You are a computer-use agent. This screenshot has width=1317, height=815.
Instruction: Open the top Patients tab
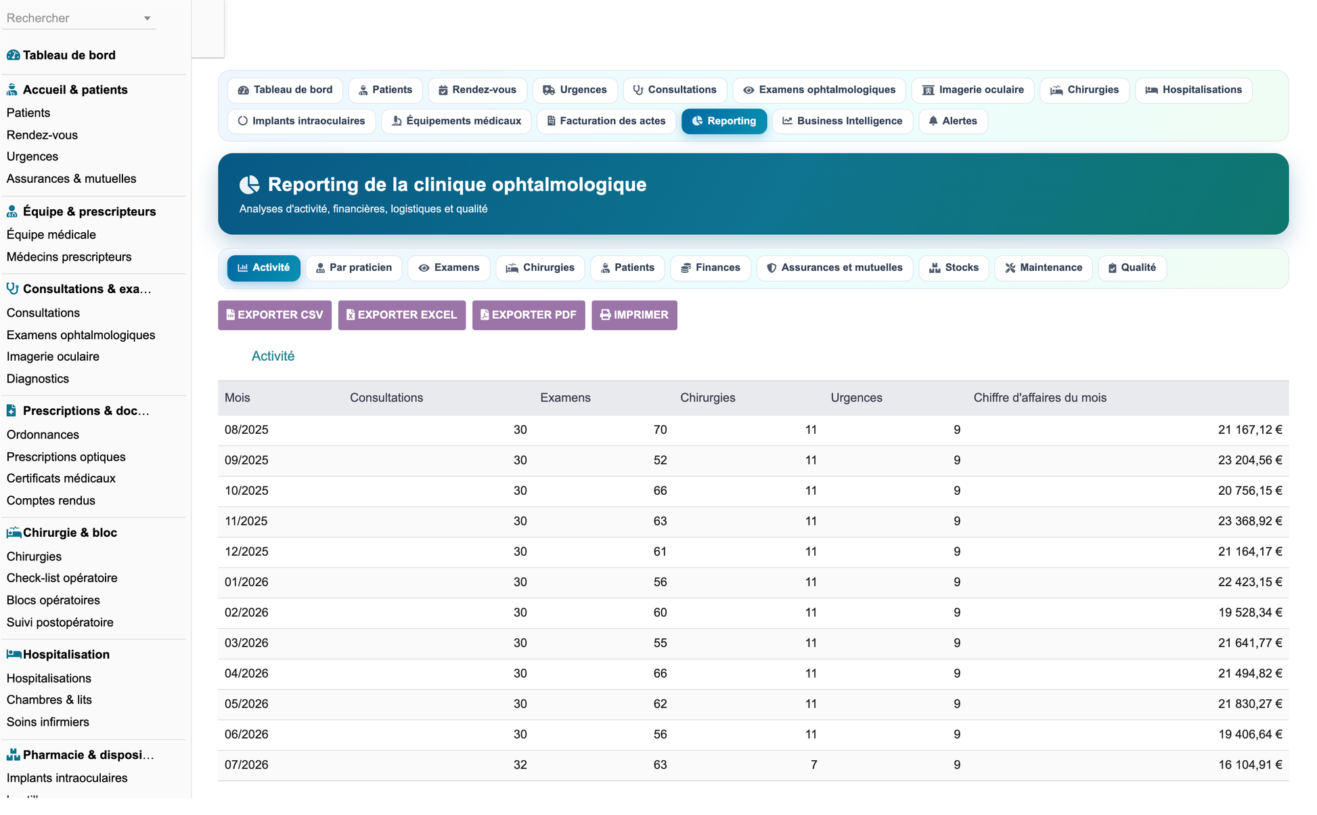385,90
